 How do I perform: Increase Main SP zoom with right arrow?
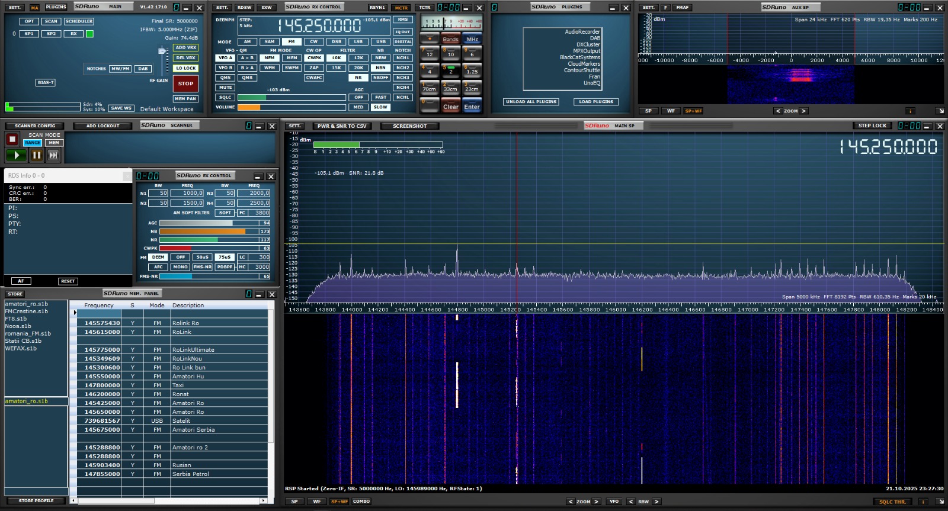point(597,502)
